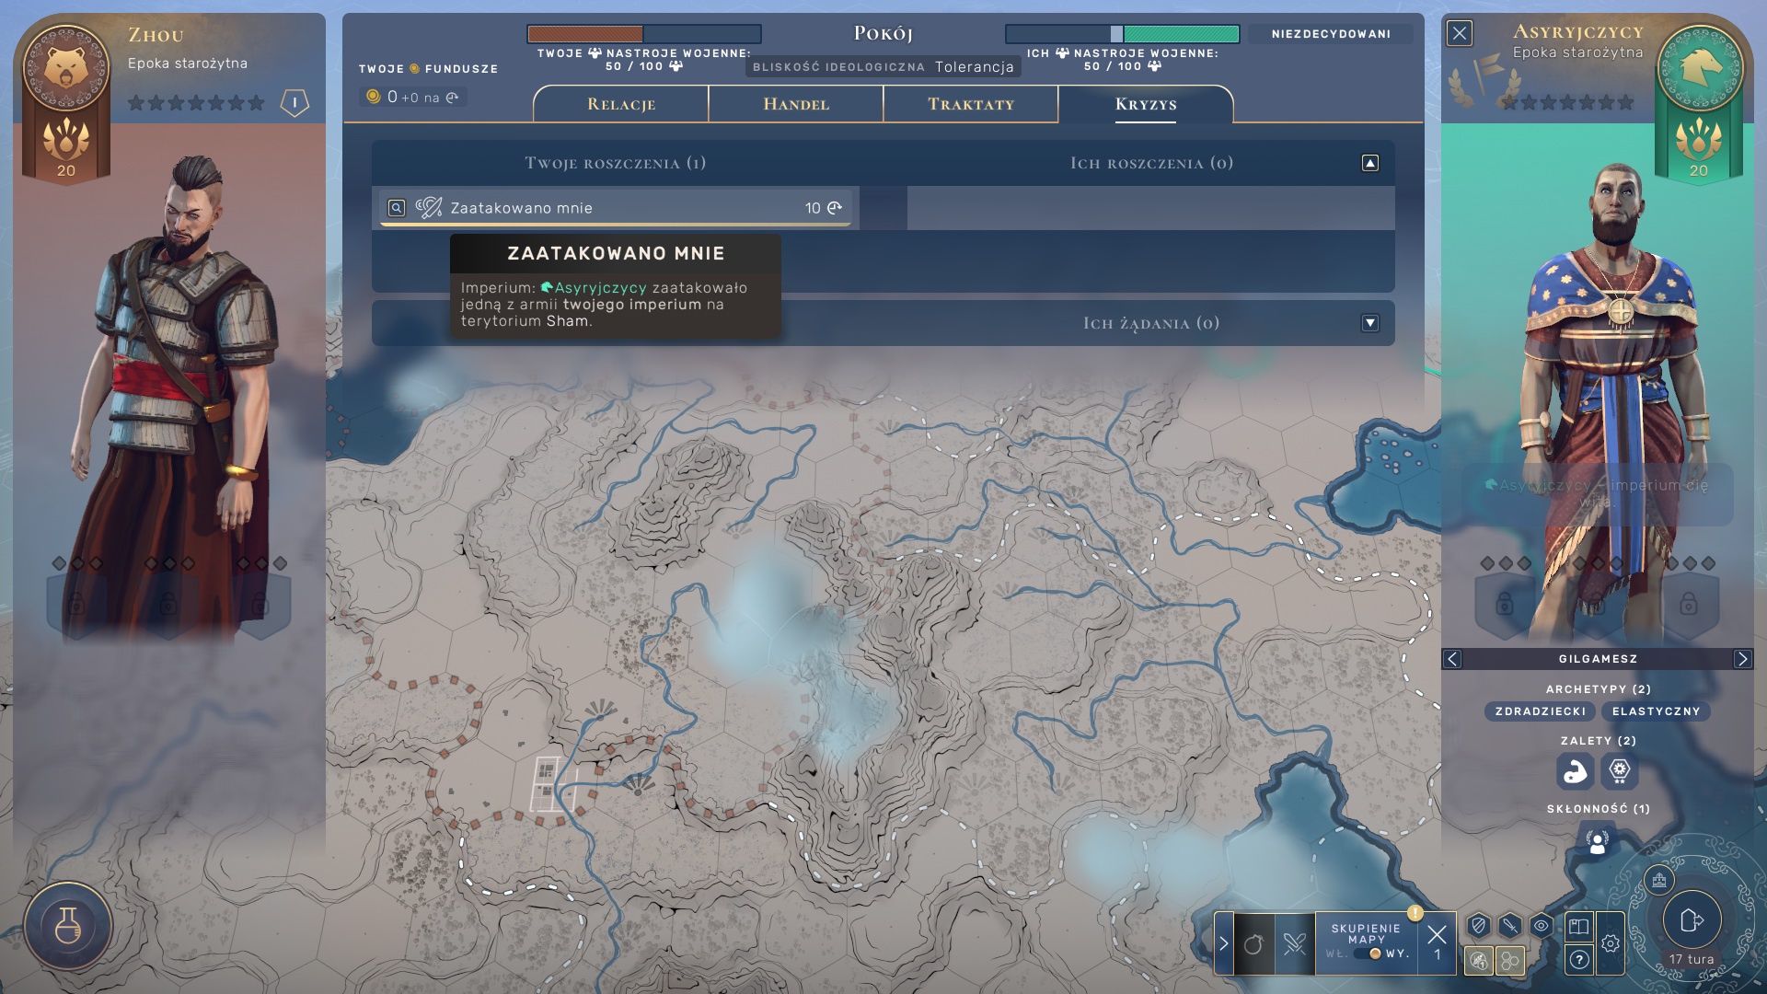Click the Bliskość ideologiczna Tolerancja label
Screen dimensions: 1767x994
click(883, 66)
